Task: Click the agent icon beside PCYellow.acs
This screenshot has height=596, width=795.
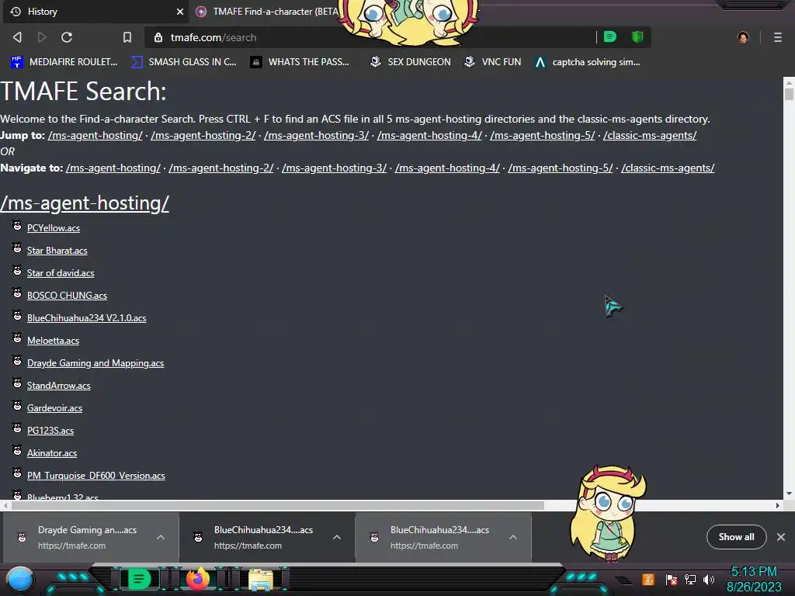Action: (x=17, y=226)
